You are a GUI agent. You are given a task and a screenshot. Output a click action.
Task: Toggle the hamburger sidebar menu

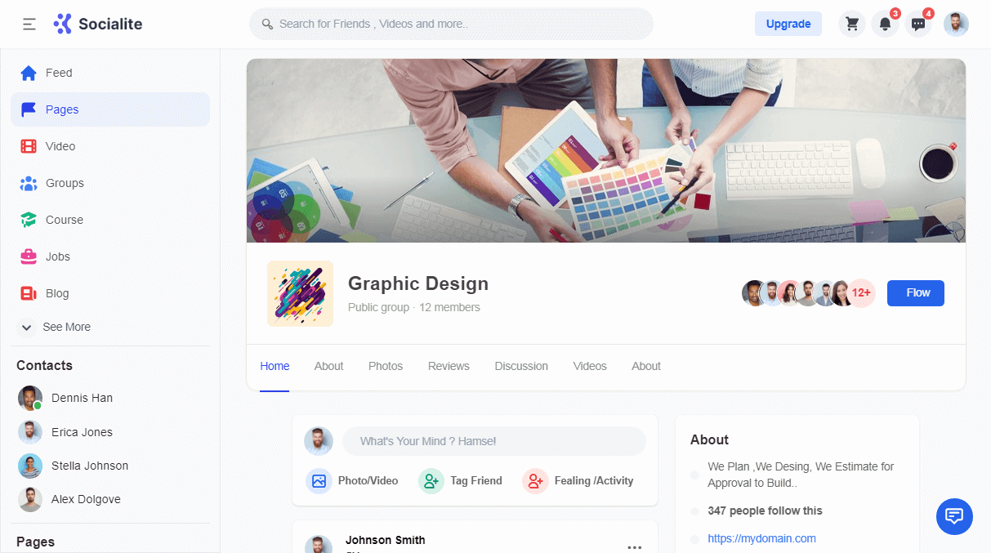pos(29,24)
